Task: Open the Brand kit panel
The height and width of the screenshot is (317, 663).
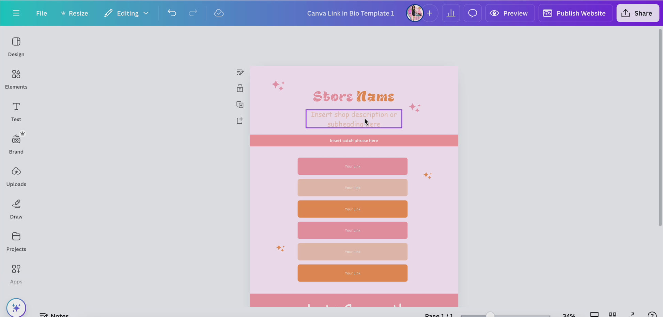Action: pos(16,144)
